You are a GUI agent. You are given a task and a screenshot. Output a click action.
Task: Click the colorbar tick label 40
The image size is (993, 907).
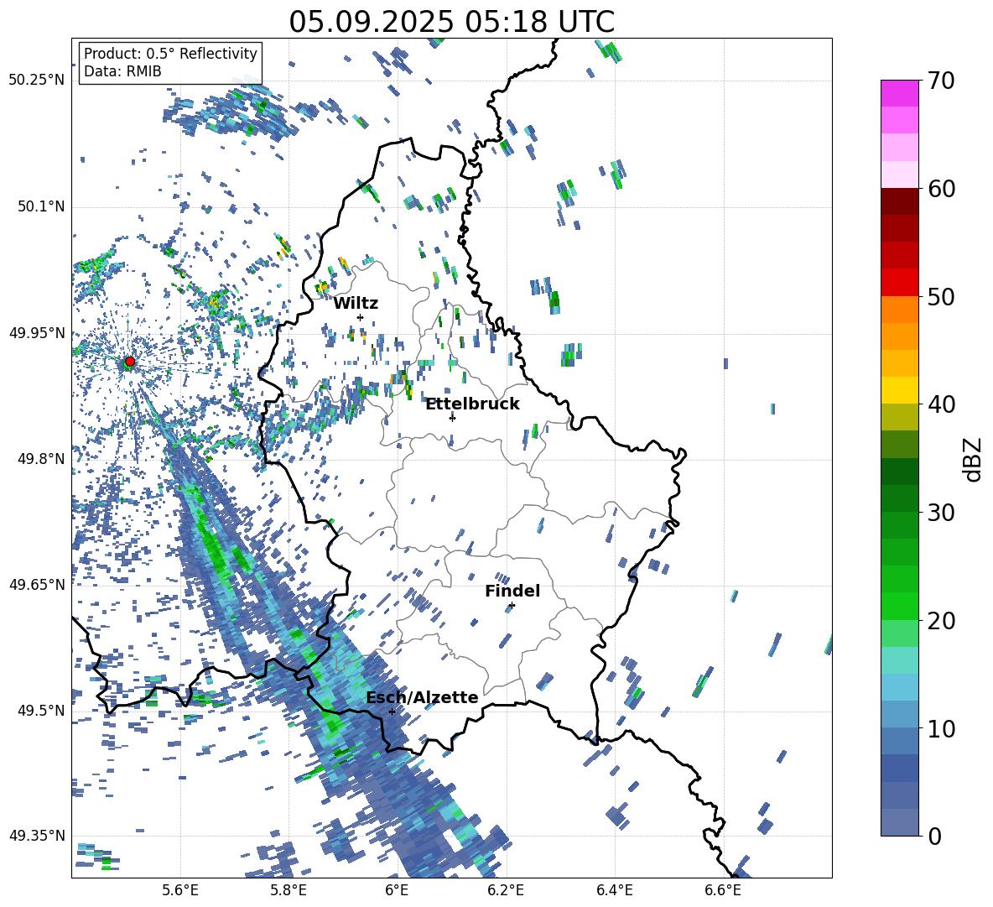[941, 404]
